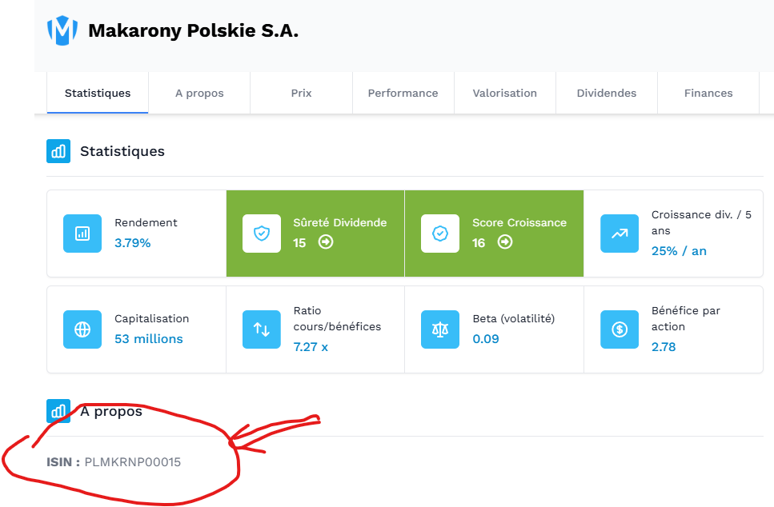Click the 7.27 x ratio value

click(311, 347)
